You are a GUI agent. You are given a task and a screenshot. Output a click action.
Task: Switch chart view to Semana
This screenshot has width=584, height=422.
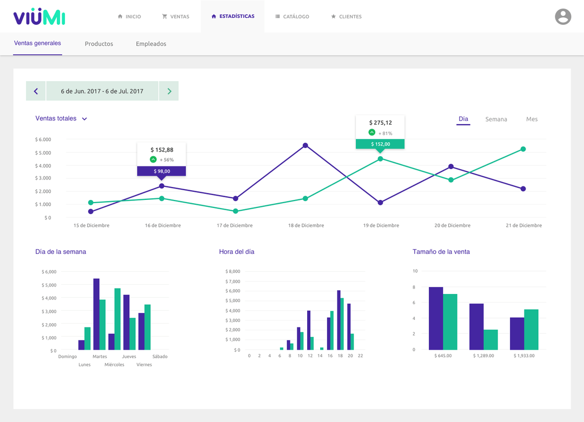496,119
